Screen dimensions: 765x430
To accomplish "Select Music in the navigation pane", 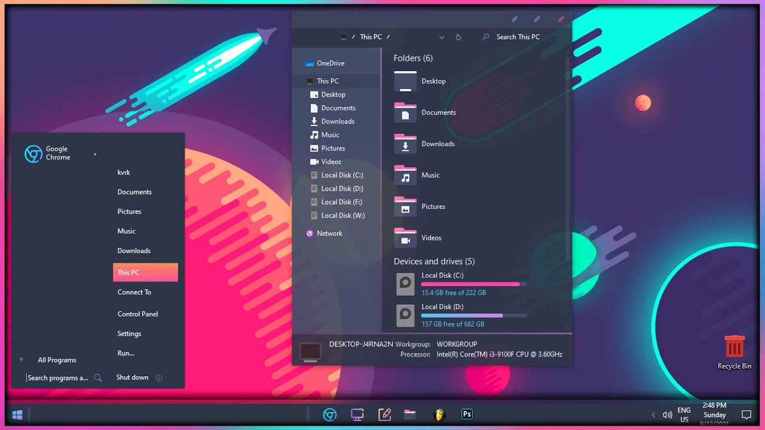I will (x=330, y=135).
